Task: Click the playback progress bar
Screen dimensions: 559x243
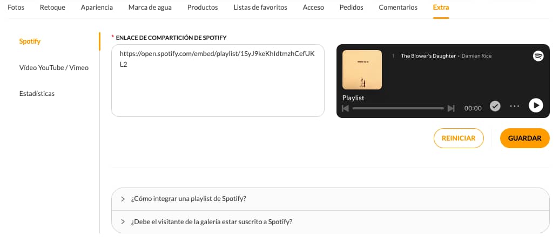Action: (398, 108)
